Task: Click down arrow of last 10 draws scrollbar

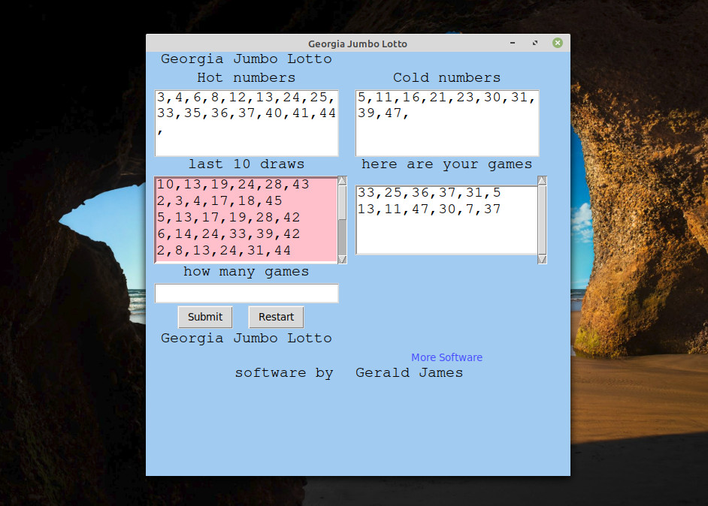Action: pyautogui.click(x=342, y=259)
